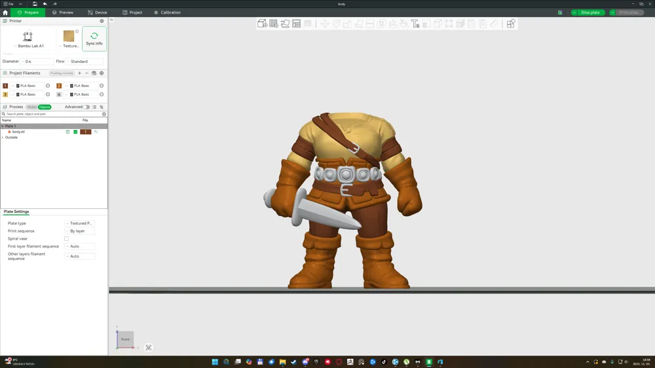655x368 pixels.
Task: Switch Process to Global
Action: click(31, 107)
